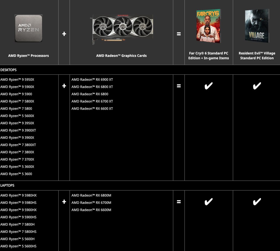The height and width of the screenshot is (251, 280).
Task: Click the AMD Ryzen Processors heading
Action: 29,55
